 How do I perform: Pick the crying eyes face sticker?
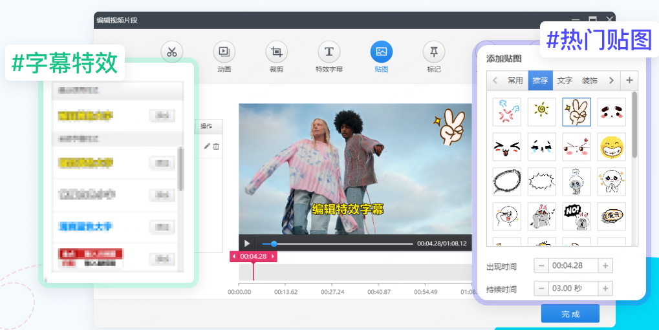point(542,147)
